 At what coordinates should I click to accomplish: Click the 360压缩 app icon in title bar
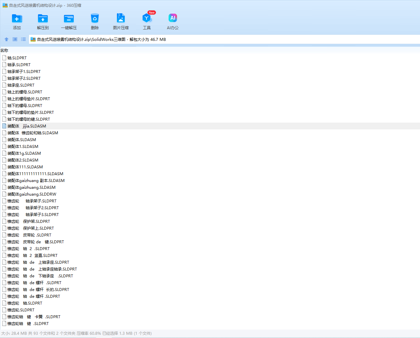coord(5,5)
